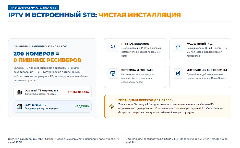Viewport: 240px width, 148px height.
Task: Click the Телевизоры Samsung и LG поддерживают paragraph
Action: click(x=171, y=108)
